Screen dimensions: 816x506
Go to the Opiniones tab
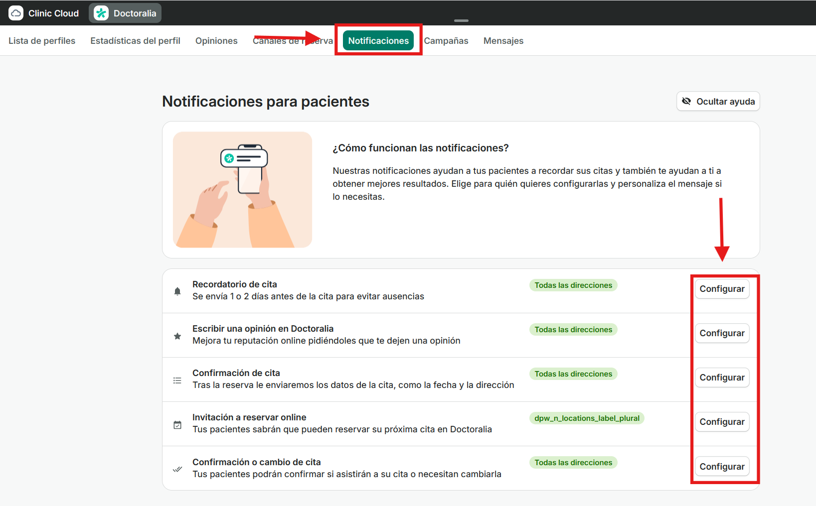point(216,41)
